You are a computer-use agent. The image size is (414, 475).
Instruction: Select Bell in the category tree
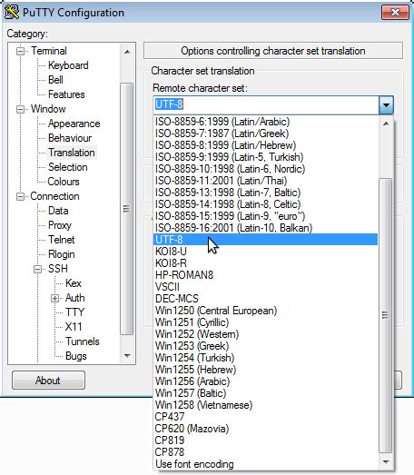pos(55,80)
